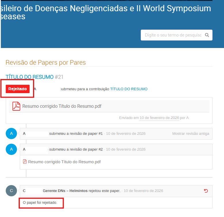This screenshot has width=224, height=217.
Task: Expand 'Mostrar revisão antiga'
Action: pyautogui.click(x=191, y=134)
